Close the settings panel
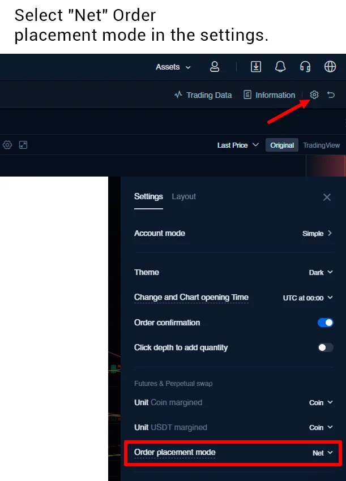 pyautogui.click(x=327, y=197)
